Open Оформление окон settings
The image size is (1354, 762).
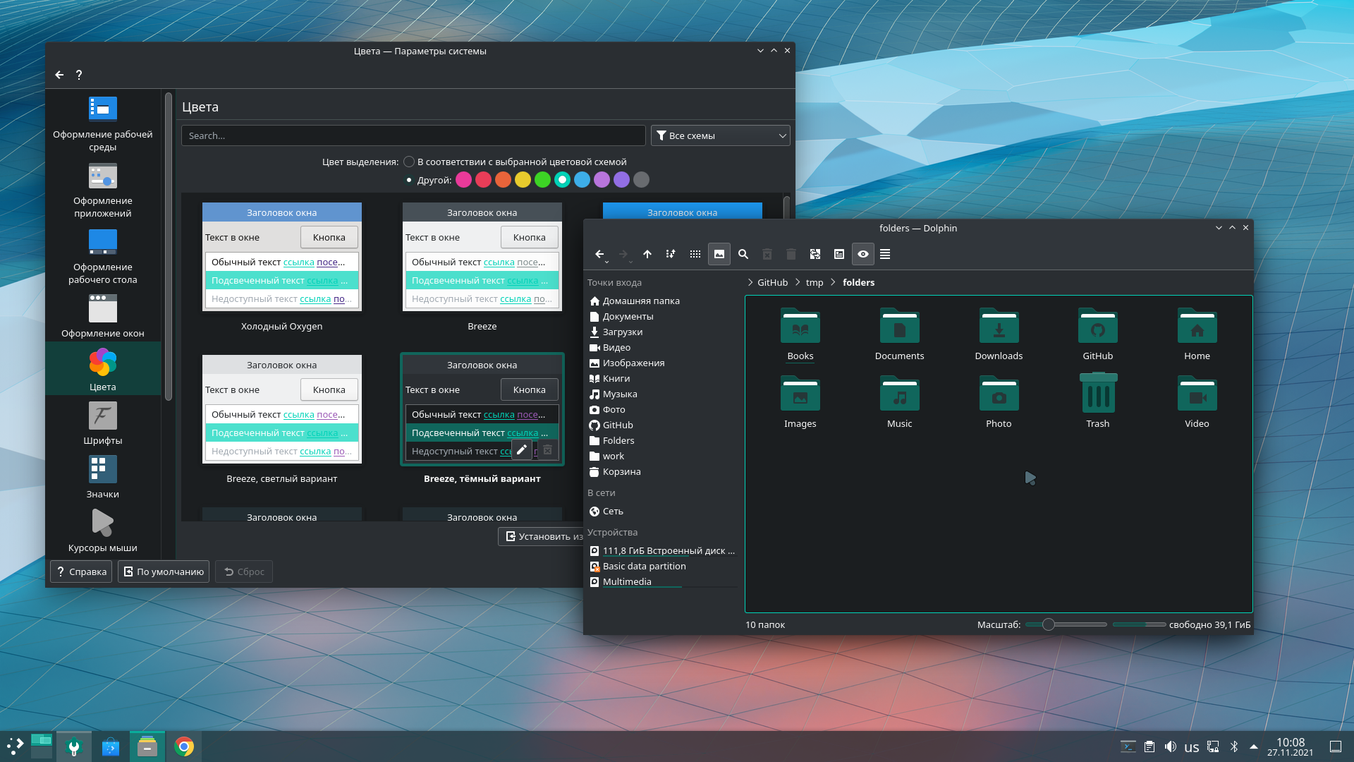[103, 316]
